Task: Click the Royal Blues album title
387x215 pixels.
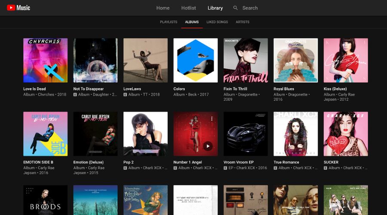Action: point(284,89)
